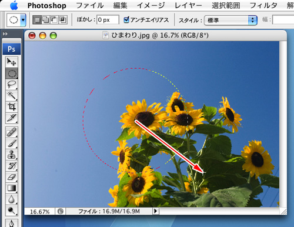Open the フィルタ menu
The width and height of the screenshot is (294, 227).
click(263, 5)
